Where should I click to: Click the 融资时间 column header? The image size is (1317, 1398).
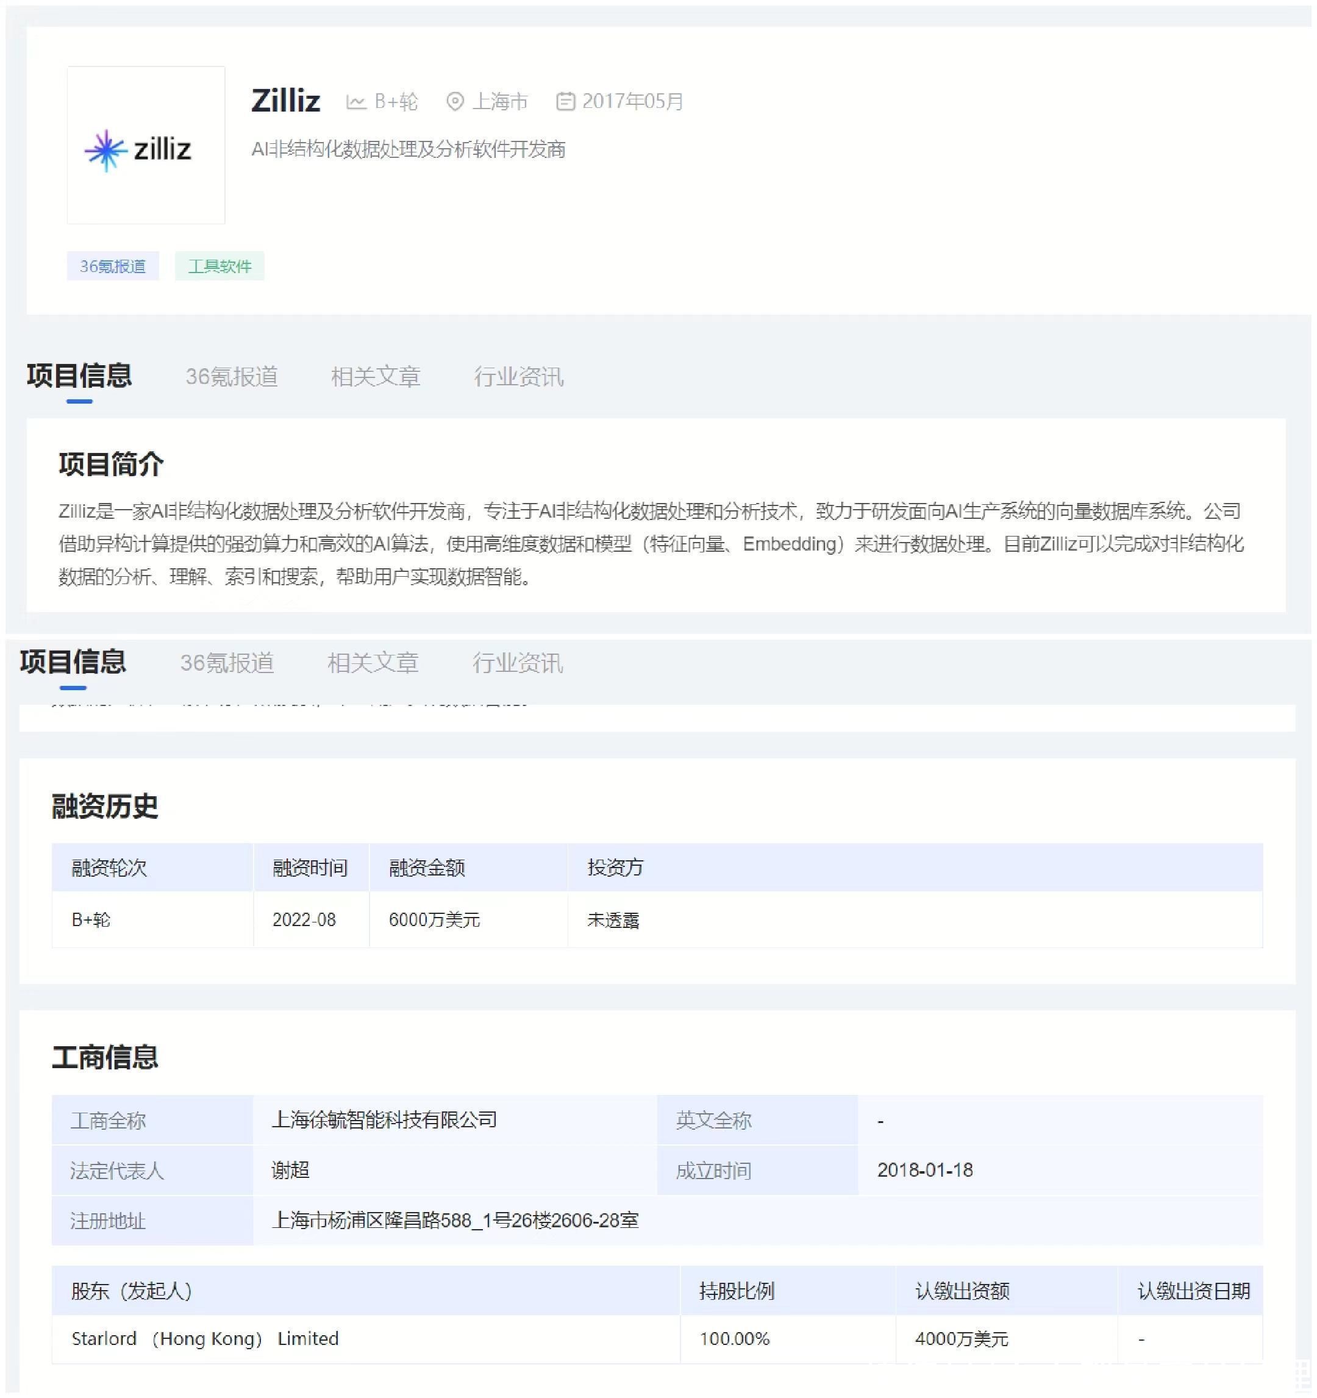tap(310, 868)
